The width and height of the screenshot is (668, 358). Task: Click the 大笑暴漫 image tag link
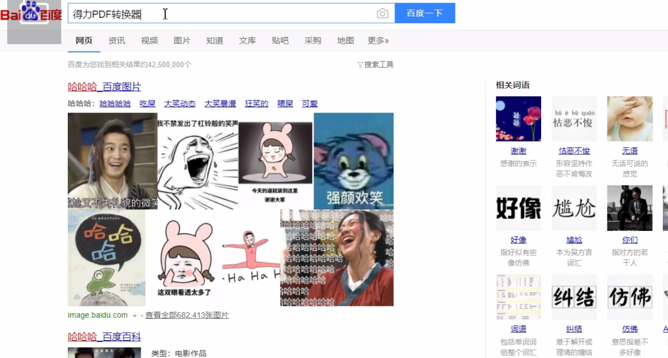click(220, 104)
